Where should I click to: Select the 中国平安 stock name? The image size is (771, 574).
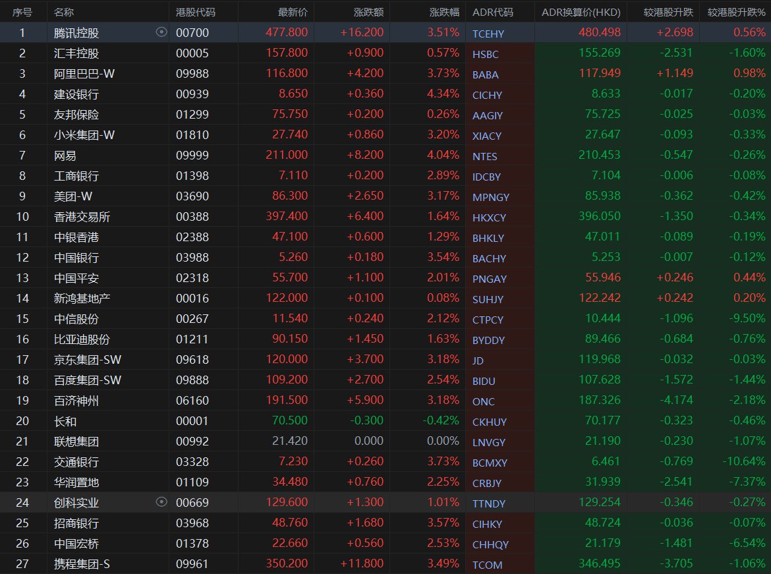(76, 278)
